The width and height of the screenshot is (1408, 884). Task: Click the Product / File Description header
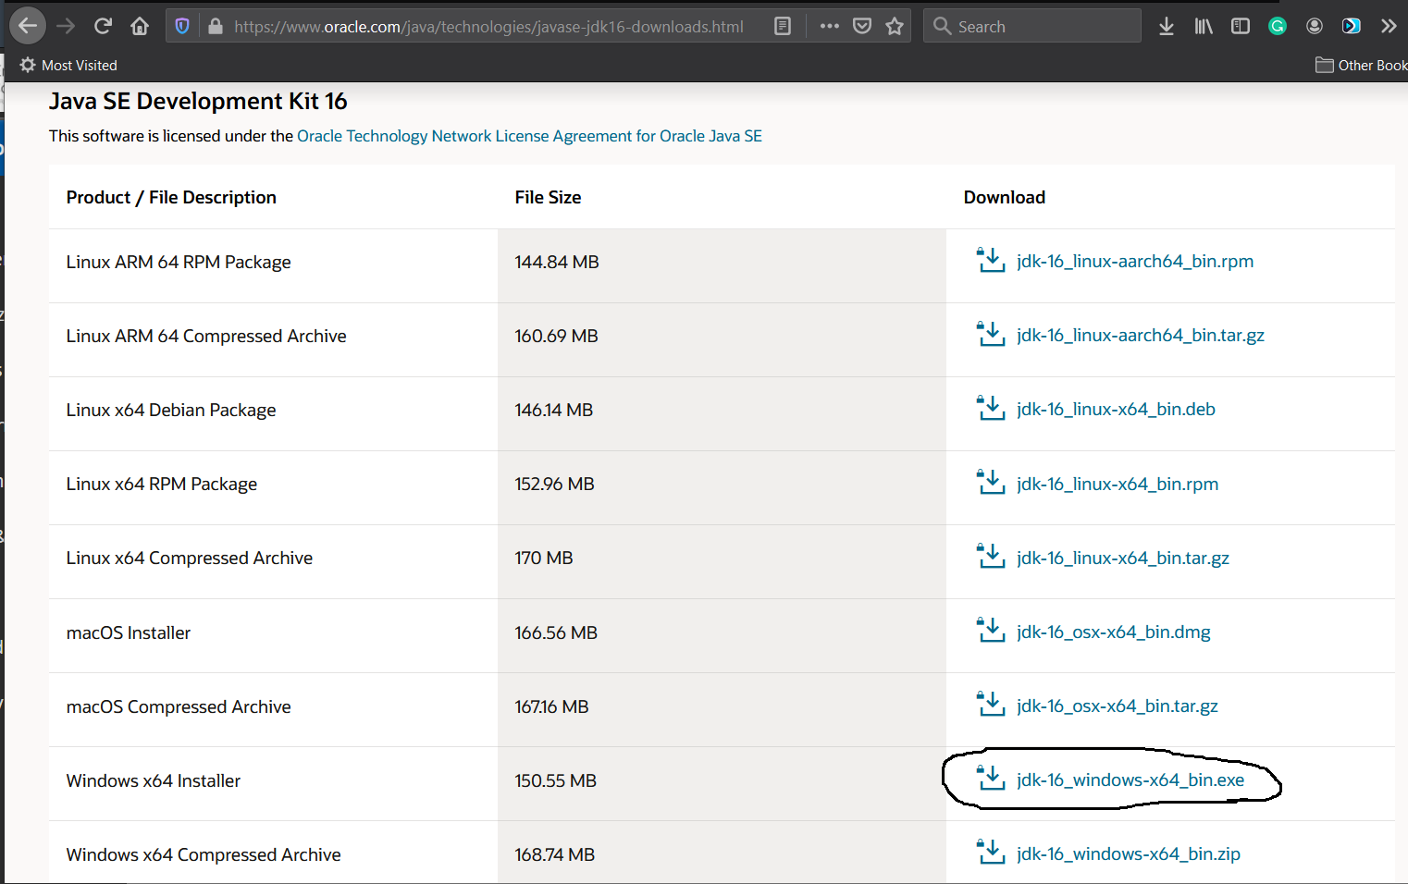click(171, 197)
